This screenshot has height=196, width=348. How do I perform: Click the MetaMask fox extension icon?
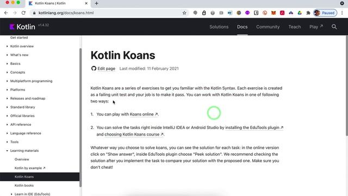(274, 13)
